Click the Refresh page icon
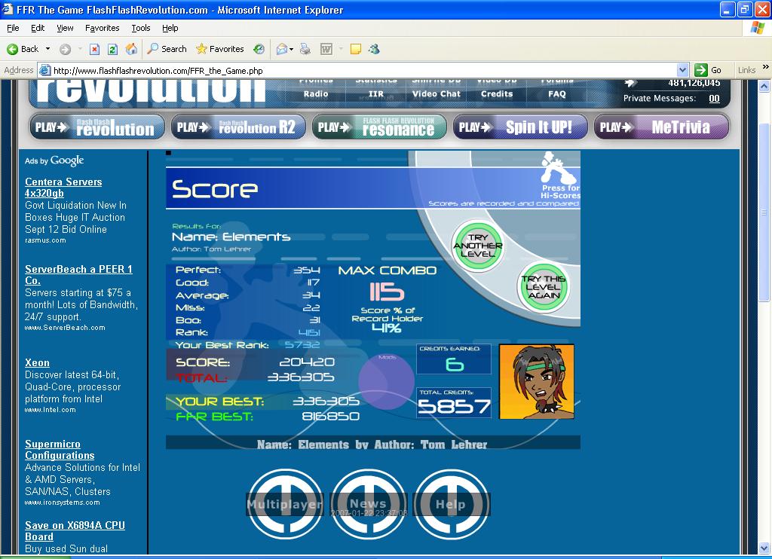The width and height of the screenshot is (772, 559). pyautogui.click(x=112, y=49)
